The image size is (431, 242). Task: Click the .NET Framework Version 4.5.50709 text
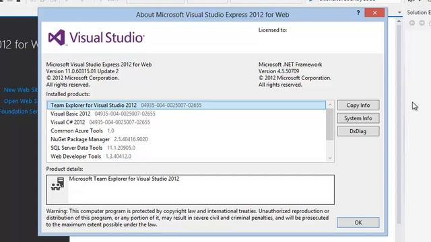[279, 71]
